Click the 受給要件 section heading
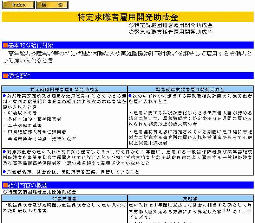 coord(19,76)
